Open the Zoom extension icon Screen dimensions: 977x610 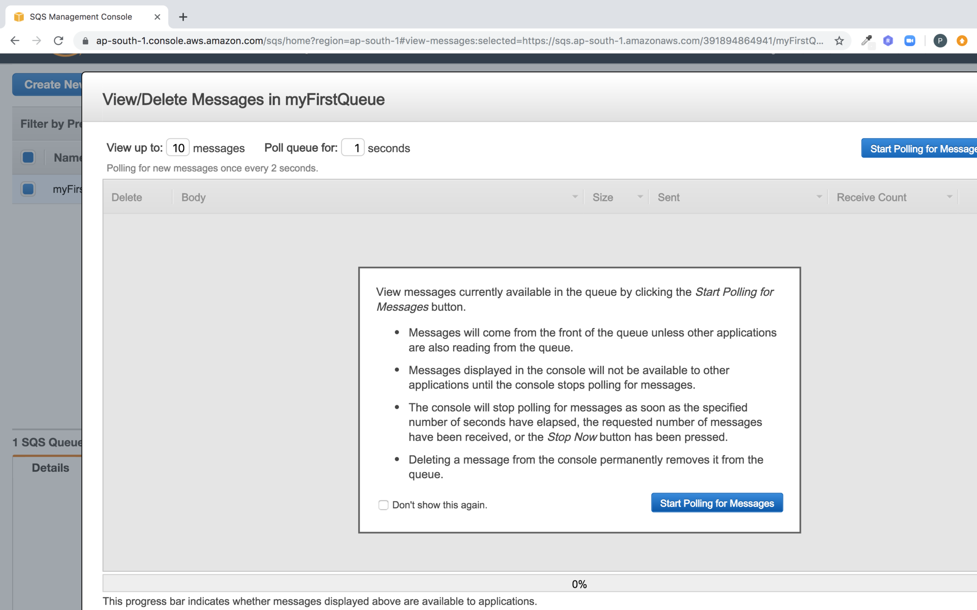coord(910,41)
